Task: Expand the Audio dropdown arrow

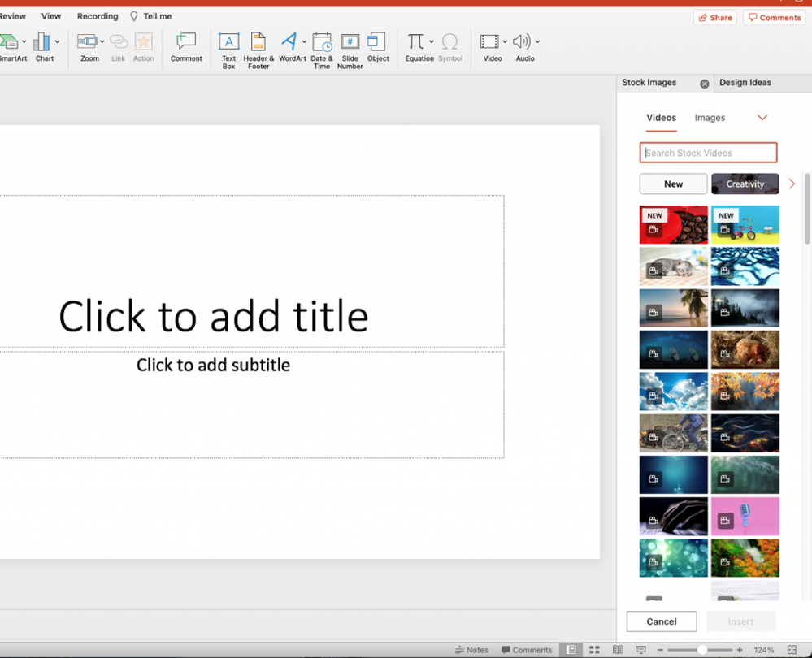Action: [537, 41]
